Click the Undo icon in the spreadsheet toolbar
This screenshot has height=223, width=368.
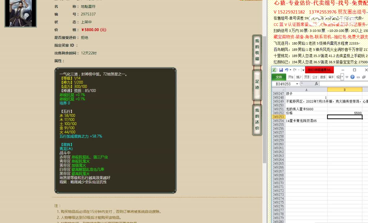(287, 70)
